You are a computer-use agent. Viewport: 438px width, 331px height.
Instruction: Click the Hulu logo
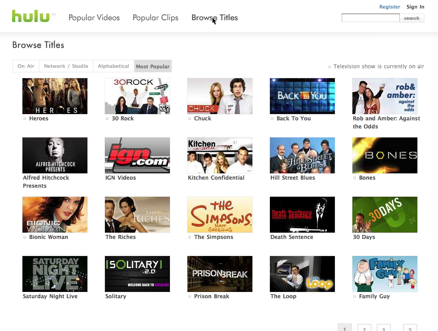pos(31,16)
